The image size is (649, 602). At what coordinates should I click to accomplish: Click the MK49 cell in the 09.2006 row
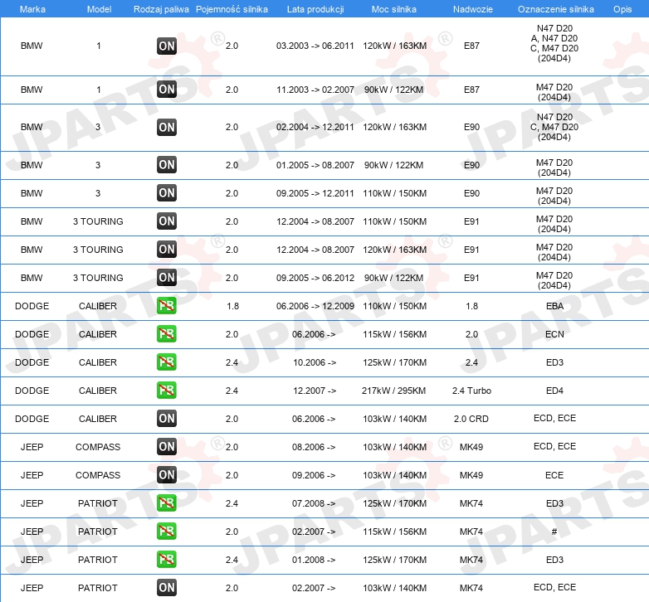point(471,475)
